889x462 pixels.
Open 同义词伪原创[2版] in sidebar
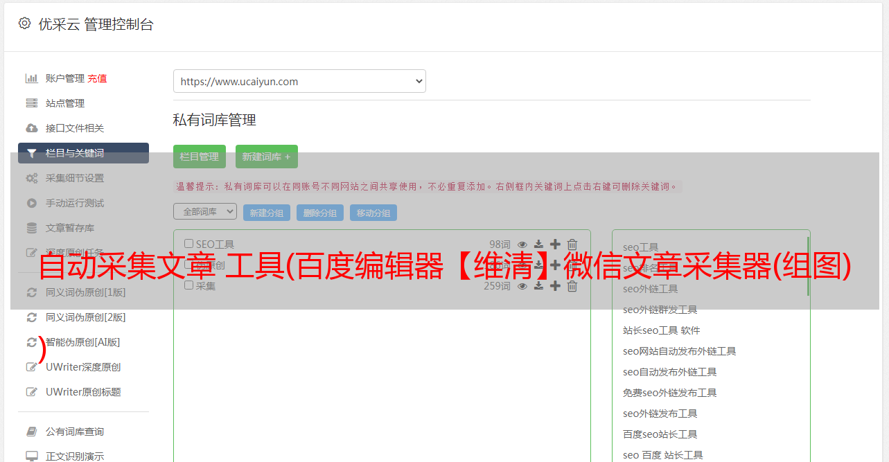coord(85,317)
